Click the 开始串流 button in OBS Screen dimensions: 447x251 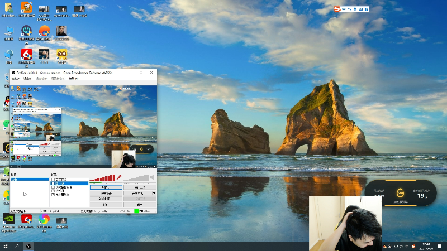140,187
